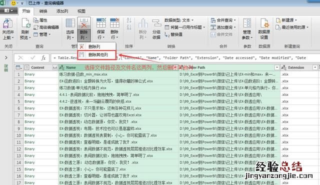
Task: Select cell '练习数据-单元格内换行.xlsx'
Action: [x=118, y=88]
